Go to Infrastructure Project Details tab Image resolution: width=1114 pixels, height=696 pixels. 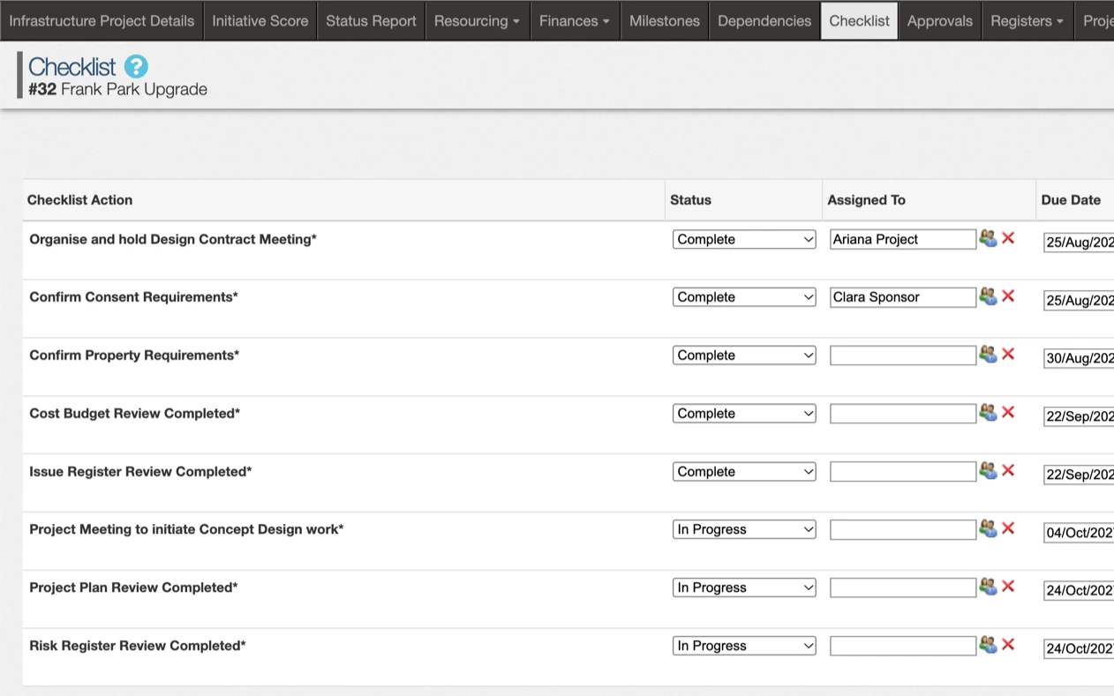102,20
